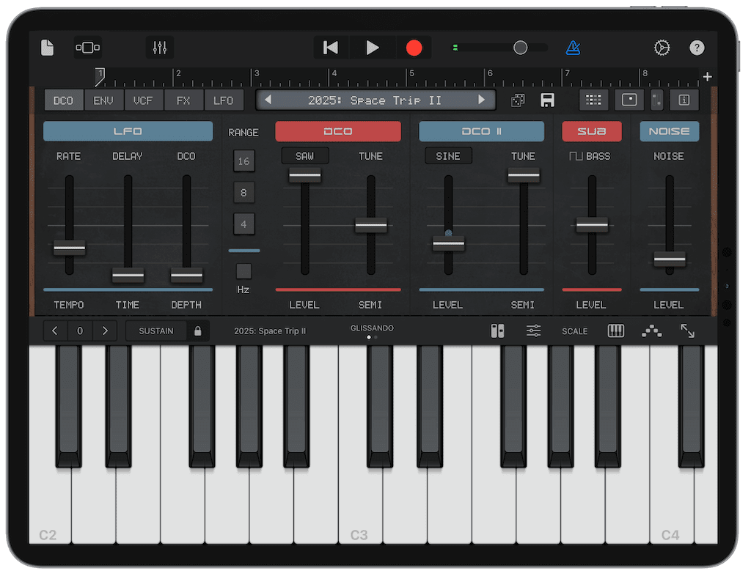Open the arpeggiator icon
Image resolution: width=751 pixels, height=579 pixels.
651,331
